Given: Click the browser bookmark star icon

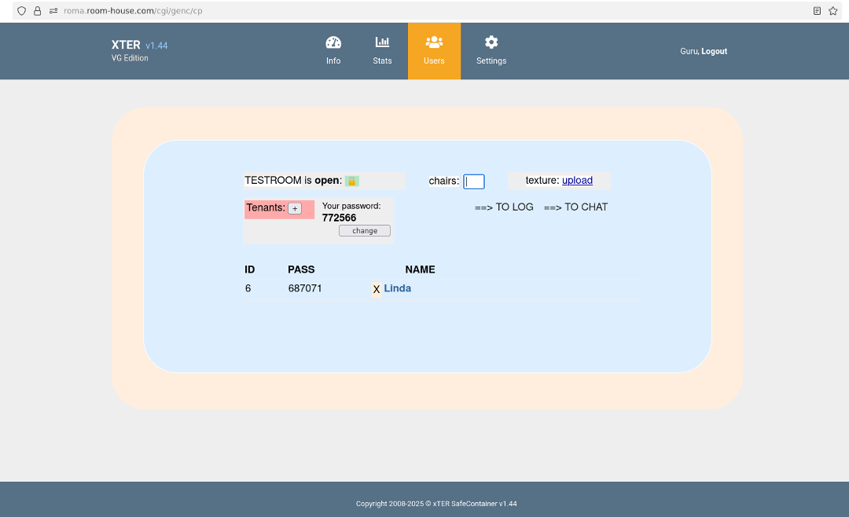Looking at the screenshot, I should [833, 11].
